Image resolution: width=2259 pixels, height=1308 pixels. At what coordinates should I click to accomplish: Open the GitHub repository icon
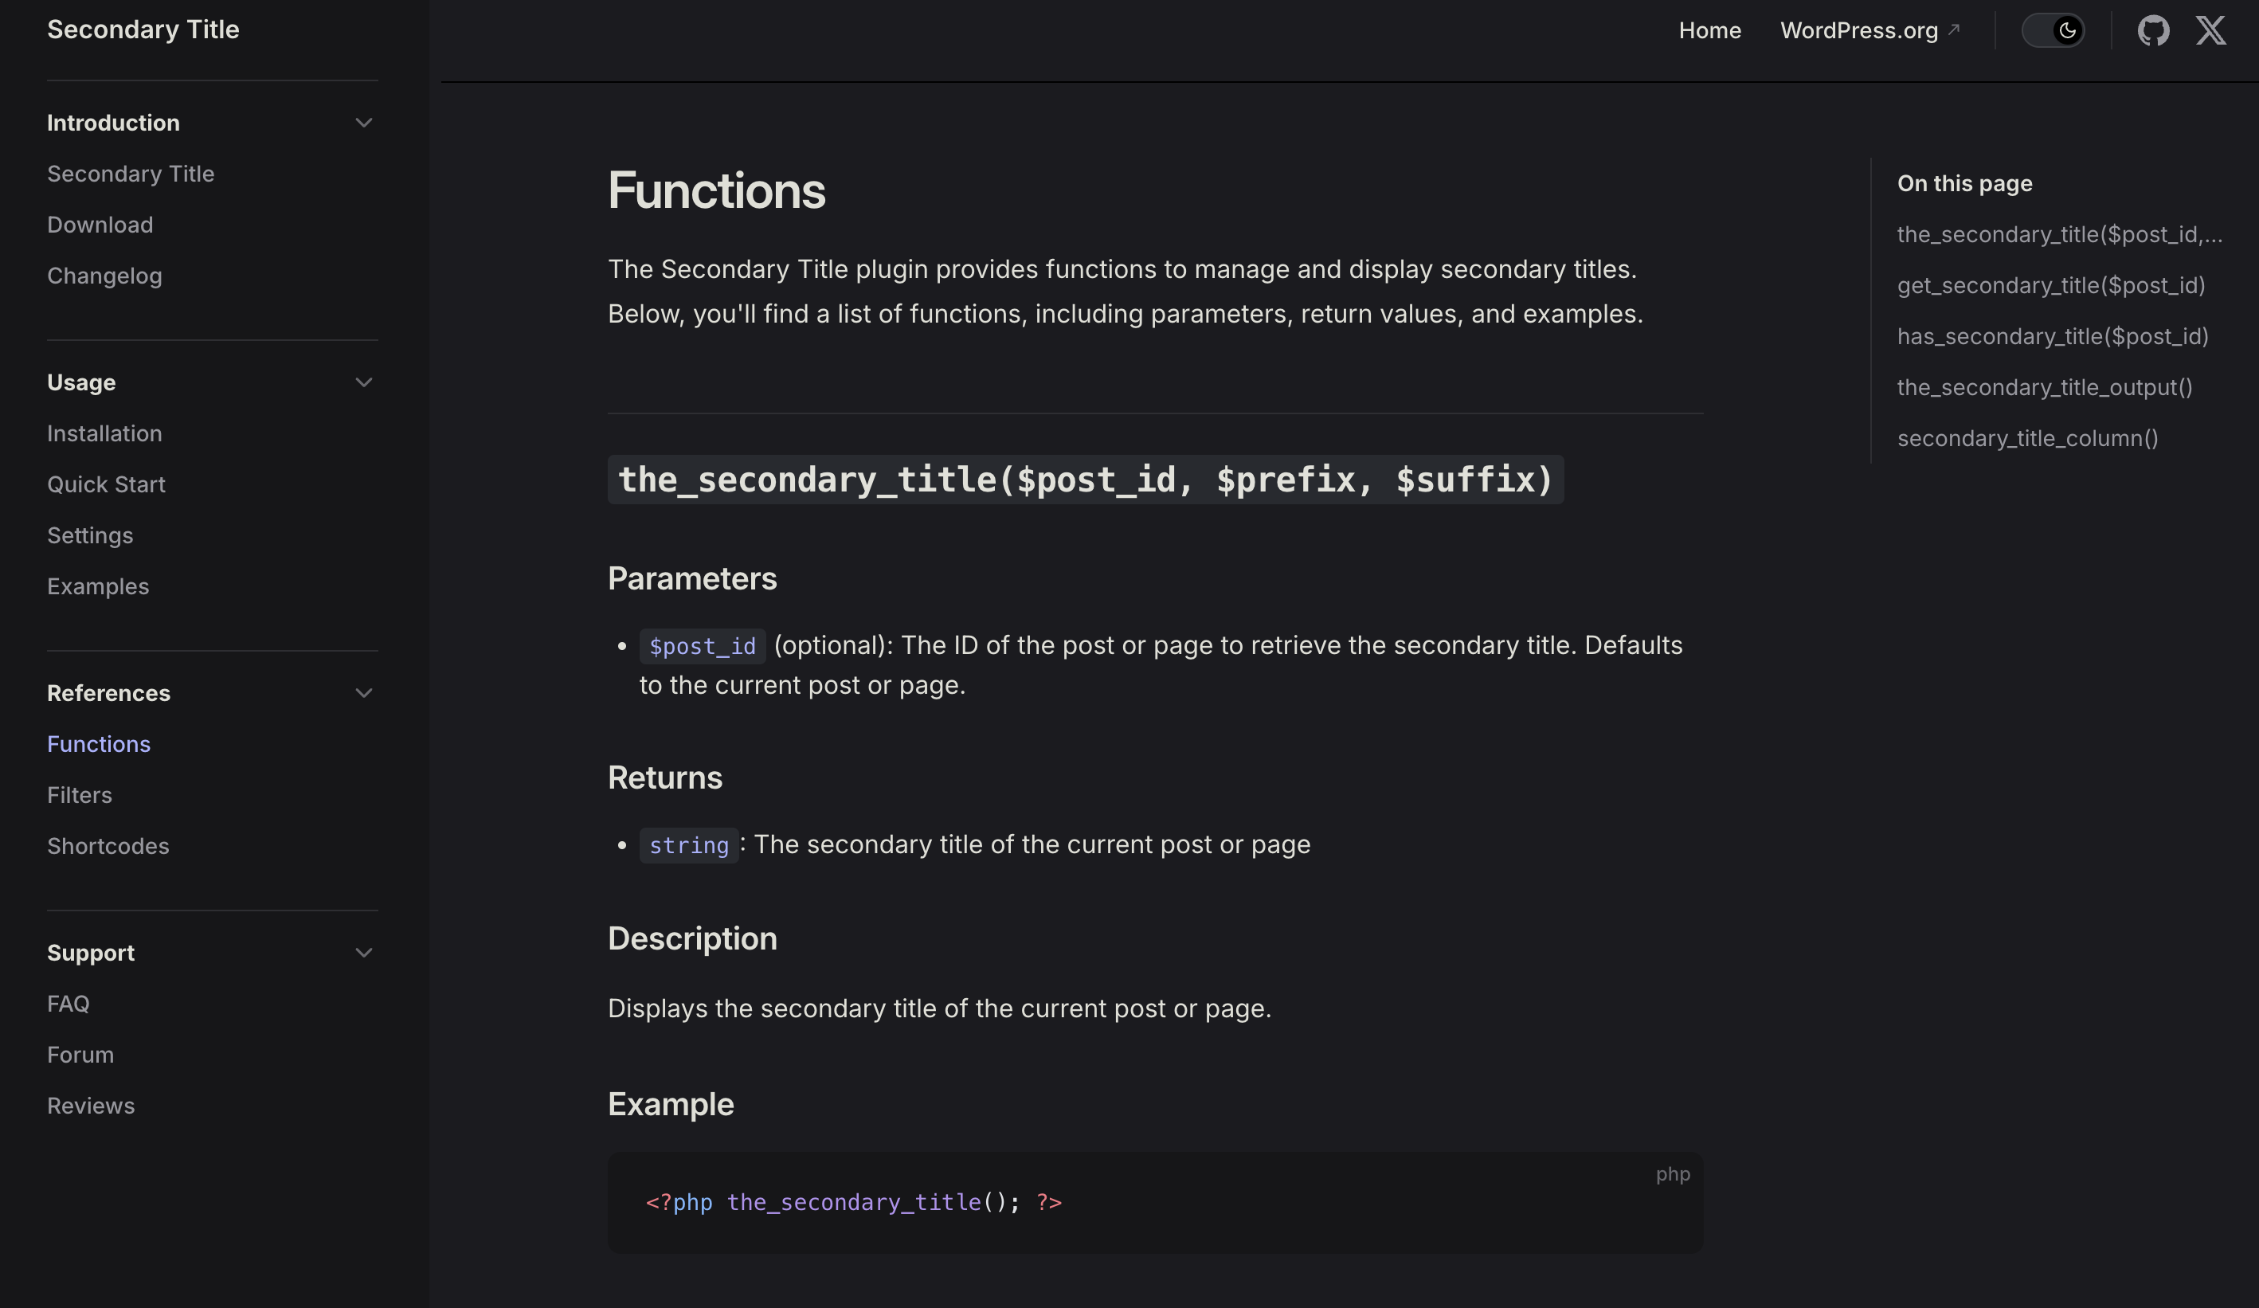click(2153, 30)
